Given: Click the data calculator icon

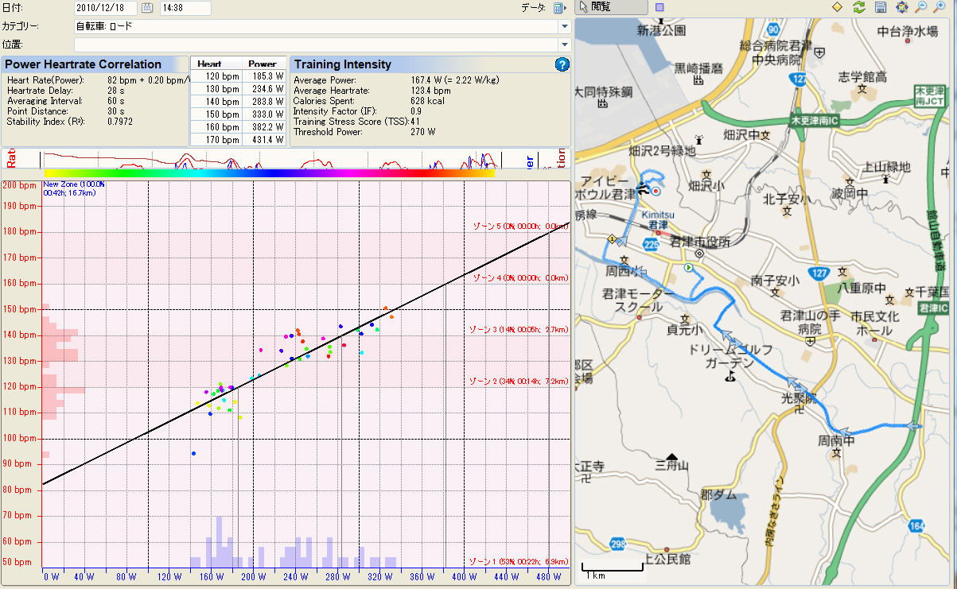Looking at the screenshot, I should (x=558, y=8).
